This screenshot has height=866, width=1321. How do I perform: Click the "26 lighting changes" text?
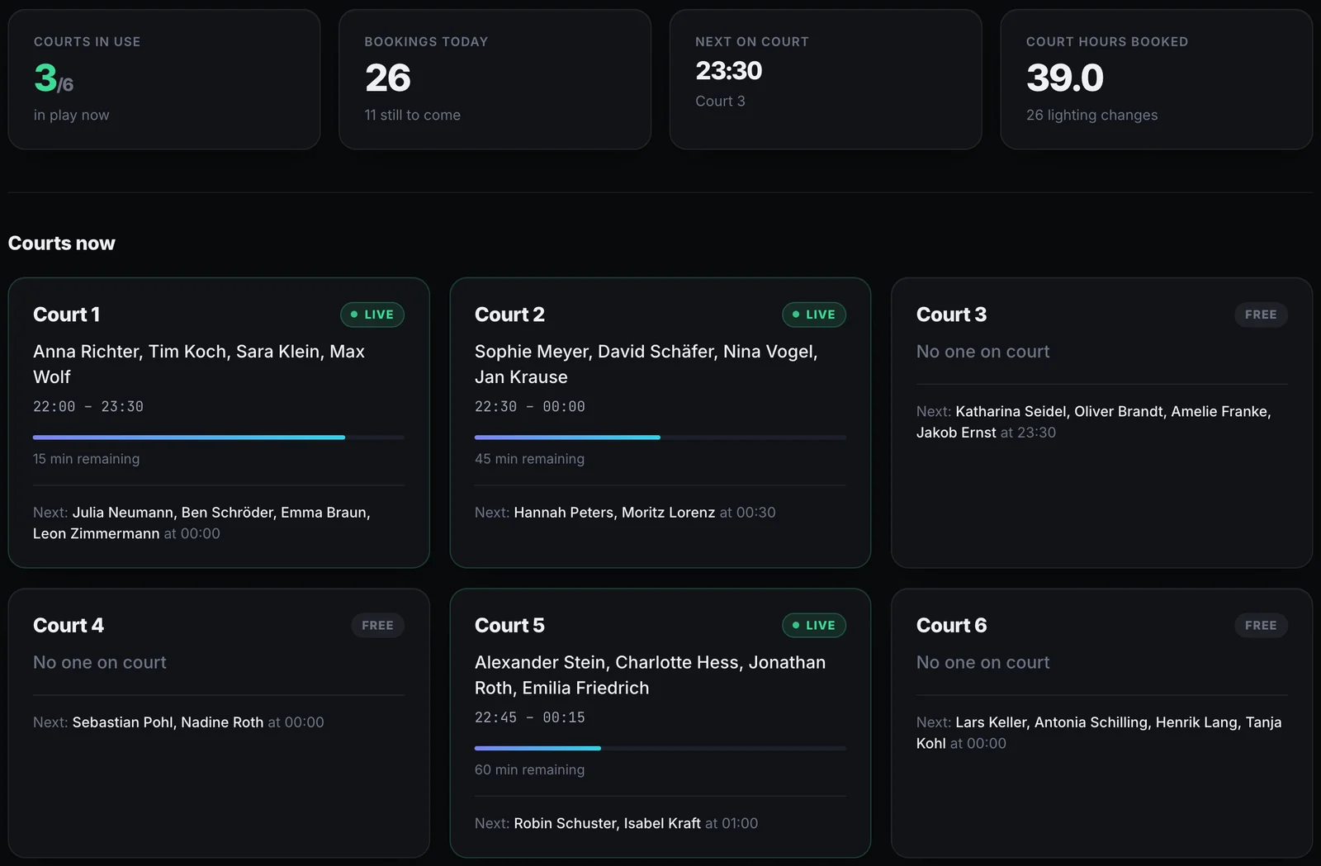[x=1092, y=116]
